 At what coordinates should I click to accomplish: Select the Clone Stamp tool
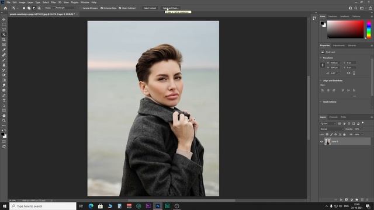pos(4,65)
